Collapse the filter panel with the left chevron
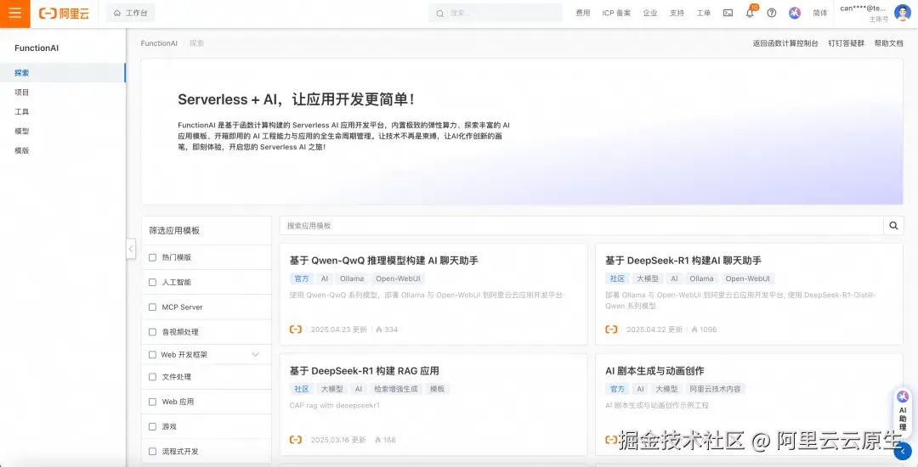918x467 pixels. pos(131,249)
